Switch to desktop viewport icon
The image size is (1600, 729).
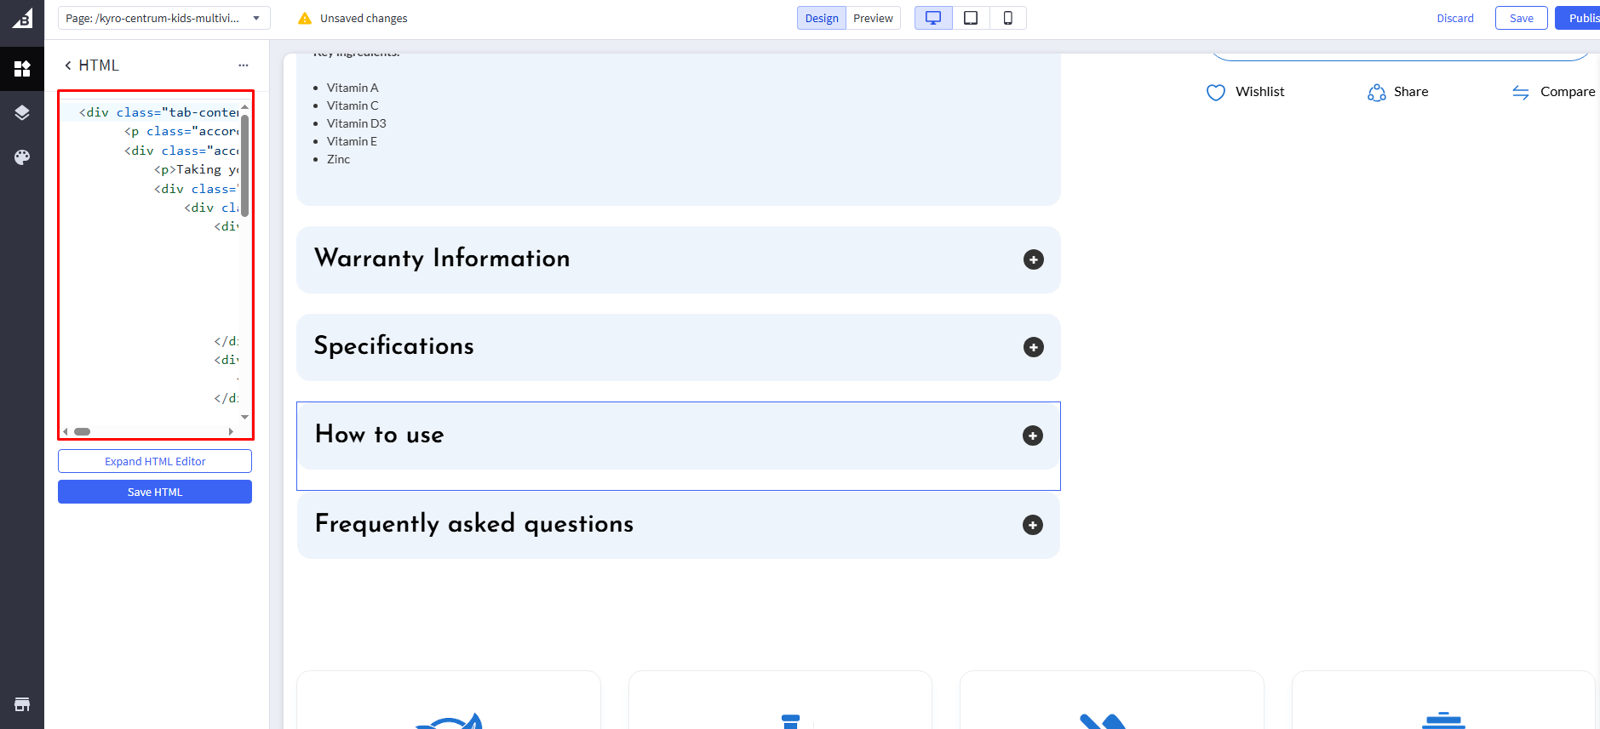click(933, 18)
